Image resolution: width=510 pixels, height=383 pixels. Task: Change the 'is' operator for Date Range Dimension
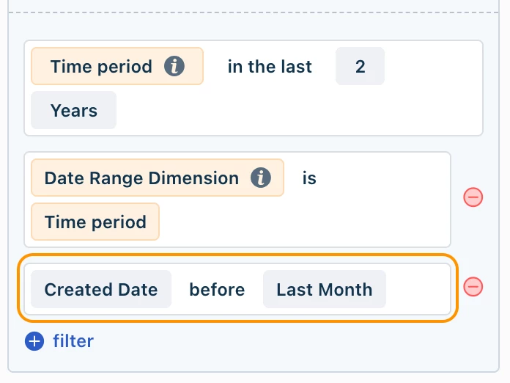tap(309, 178)
